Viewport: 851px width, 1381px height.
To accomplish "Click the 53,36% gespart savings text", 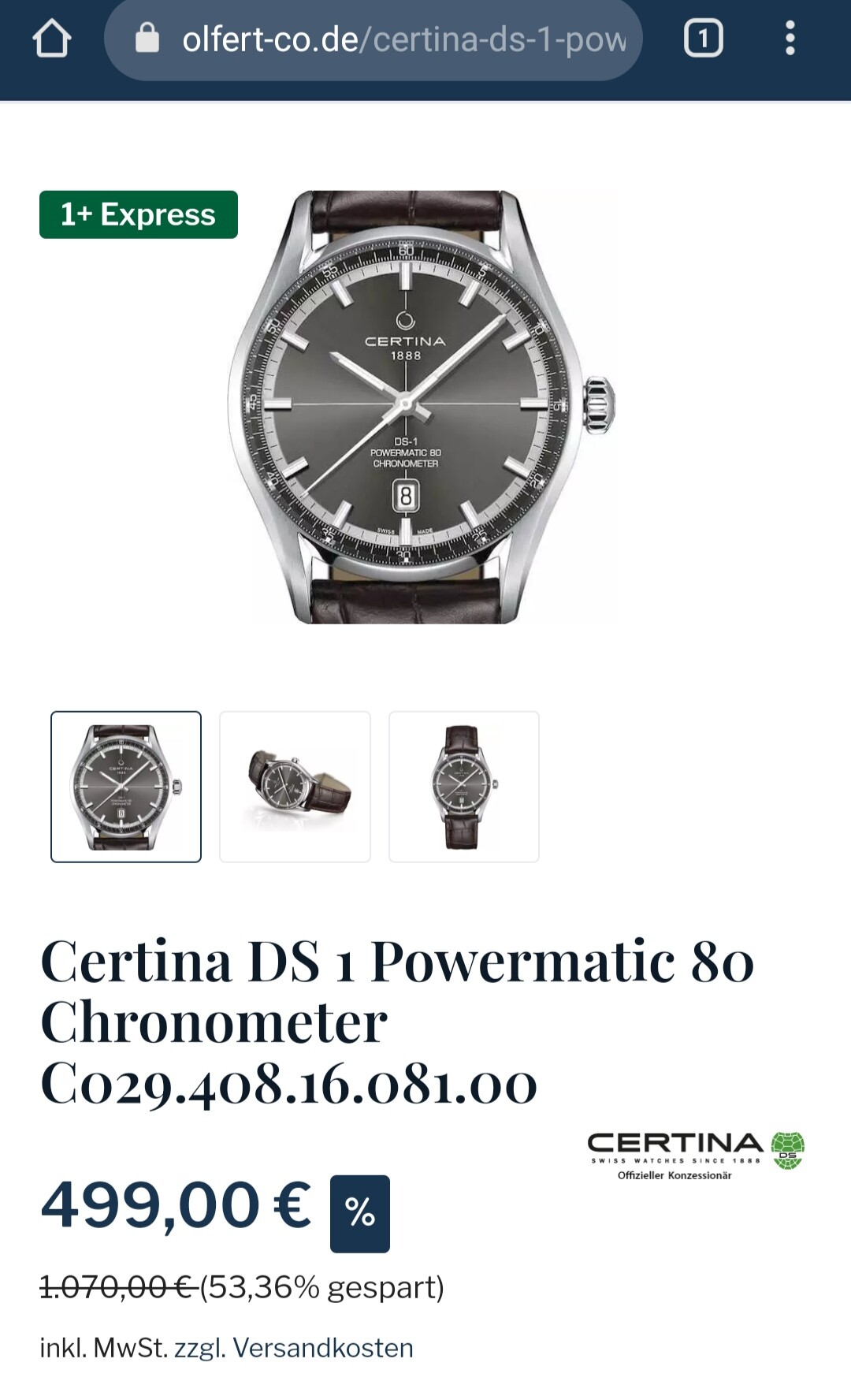I will coord(322,1287).
